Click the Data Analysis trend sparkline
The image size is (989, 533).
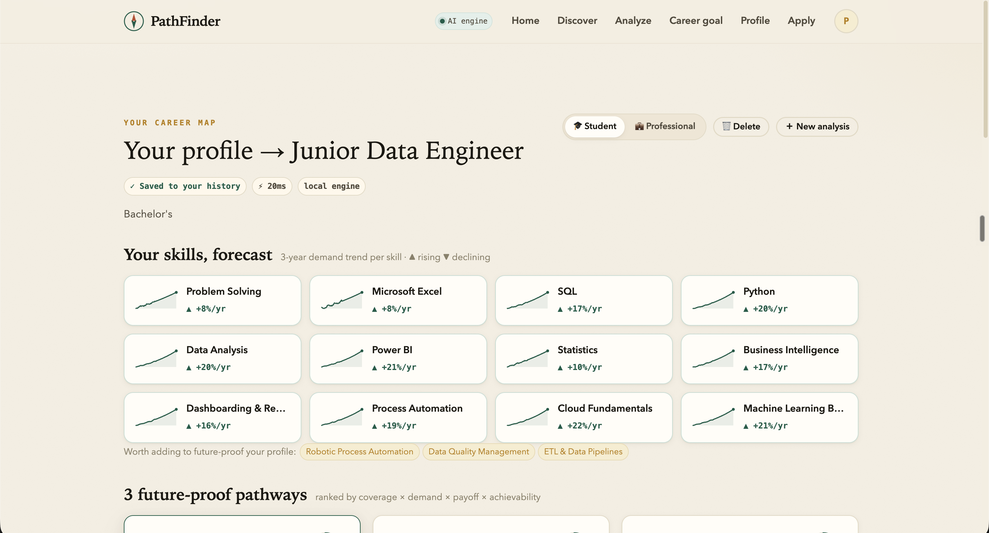tap(156, 359)
